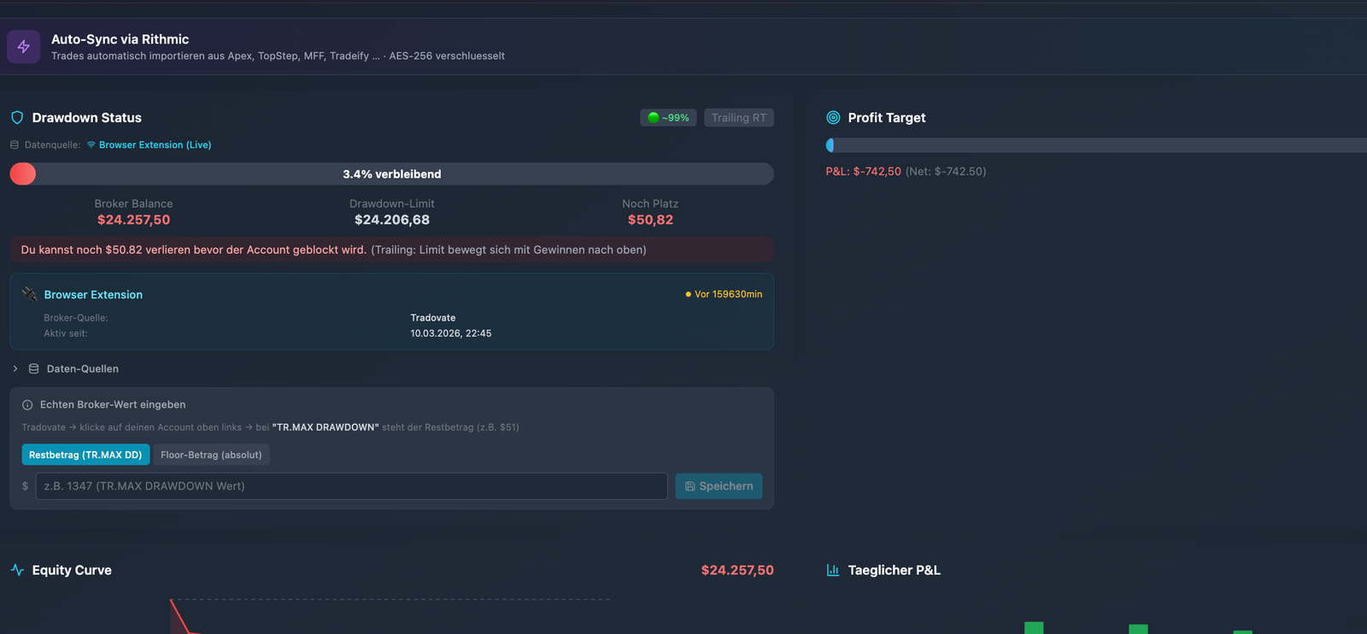Click the Equity Curve pulse icon
Viewport: 1367px width, 634px height.
(17, 570)
